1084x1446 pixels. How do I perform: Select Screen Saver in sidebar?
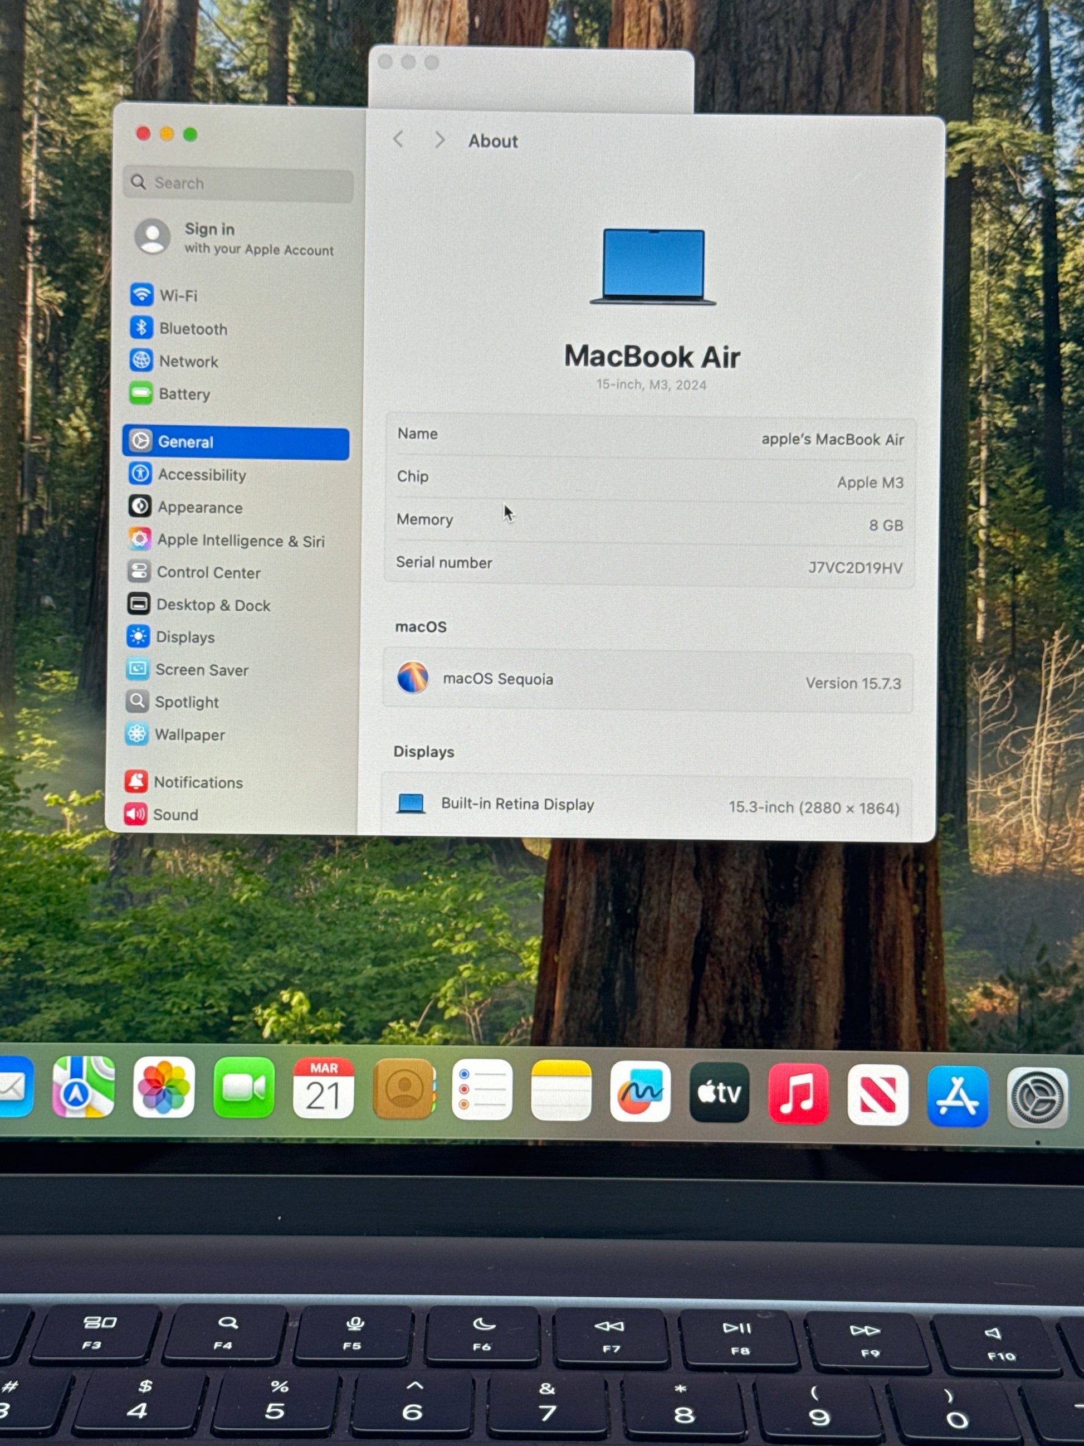click(x=201, y=670)
